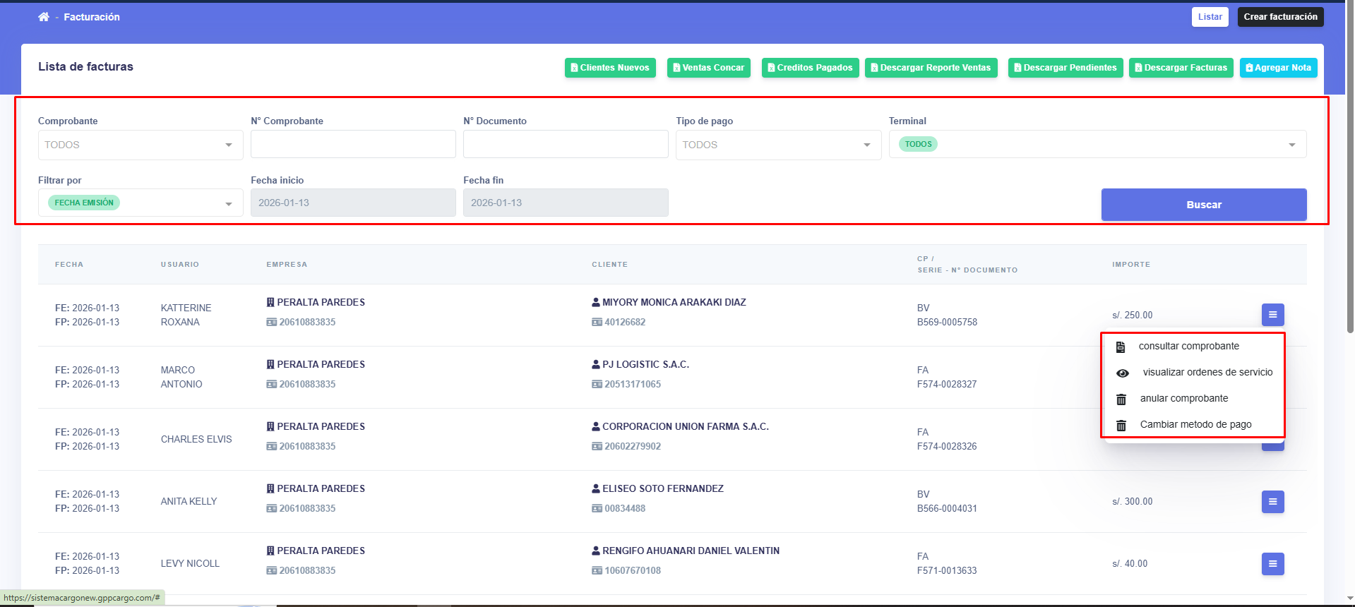Click document icon beside consultar comprobante
Viewport: 1355px width, 607px height.
click(1121, 347)
